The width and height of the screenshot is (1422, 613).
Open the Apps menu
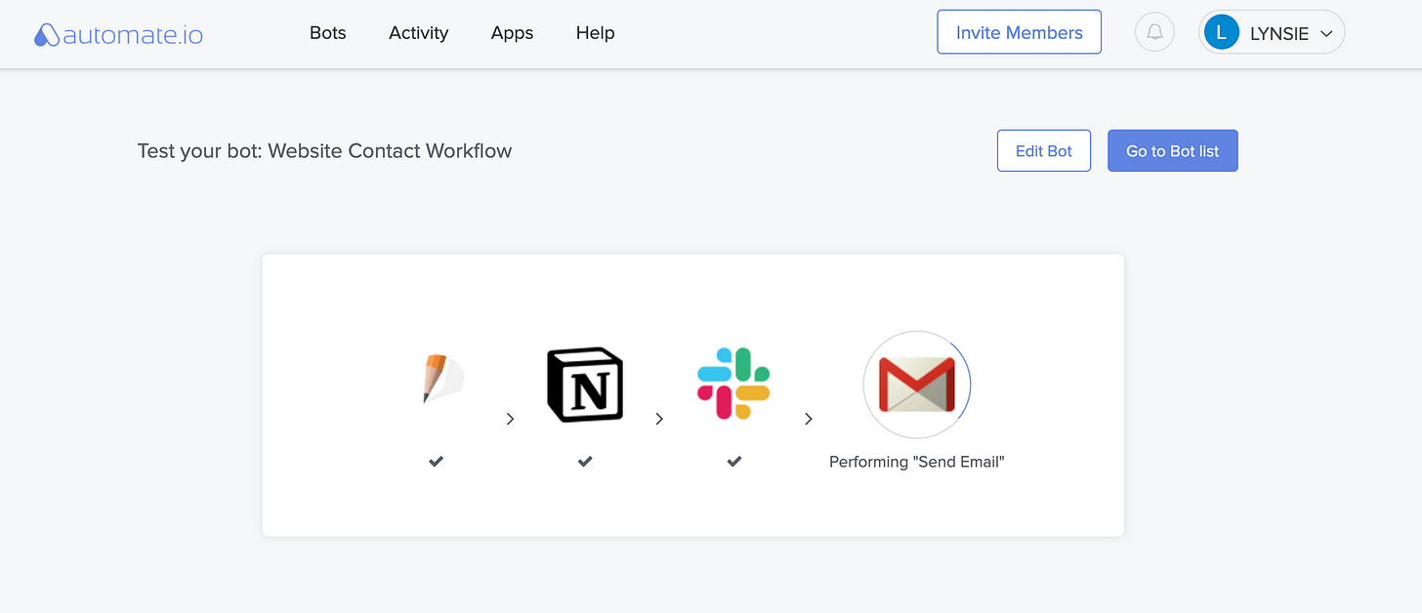coord(512,32)
